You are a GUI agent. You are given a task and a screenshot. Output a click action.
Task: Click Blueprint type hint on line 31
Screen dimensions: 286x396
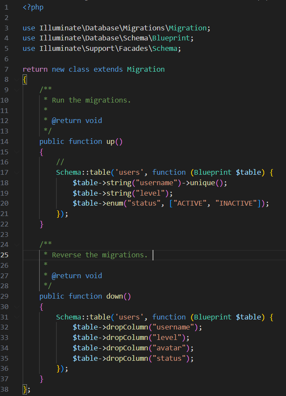213,317
